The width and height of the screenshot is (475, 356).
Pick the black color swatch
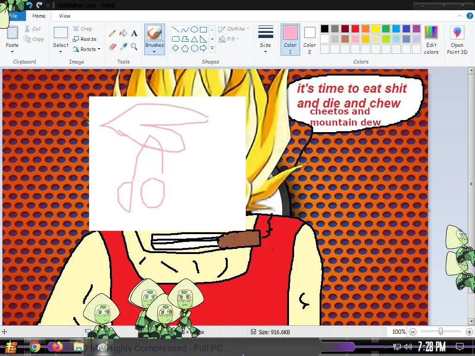324,28
